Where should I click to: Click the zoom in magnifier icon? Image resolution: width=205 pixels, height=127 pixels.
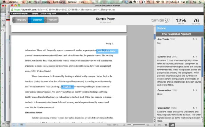click(148, 125)
